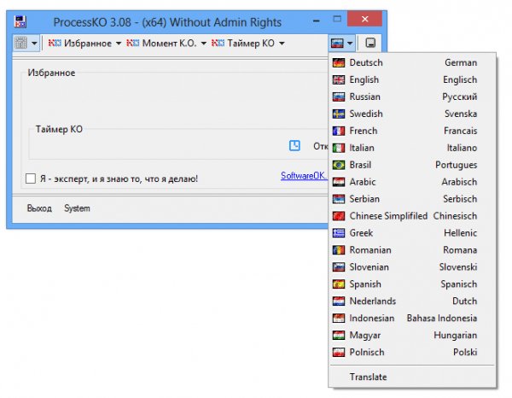Select the 'Polski' text
Screen dimensions: 512x398
pyautogui.click(x=465, y=352)
